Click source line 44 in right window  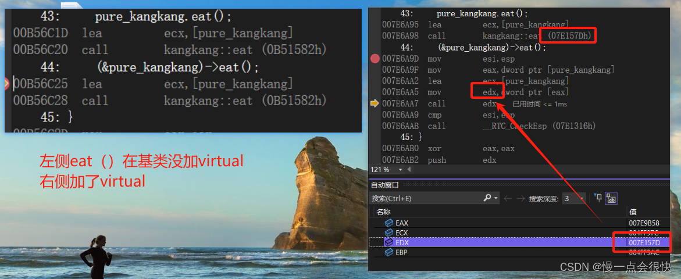pos(473,47)
